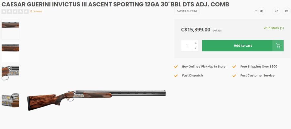Select the first shotgun thumbnail
The image size is (291, 129).
click(x=10, y=29)
